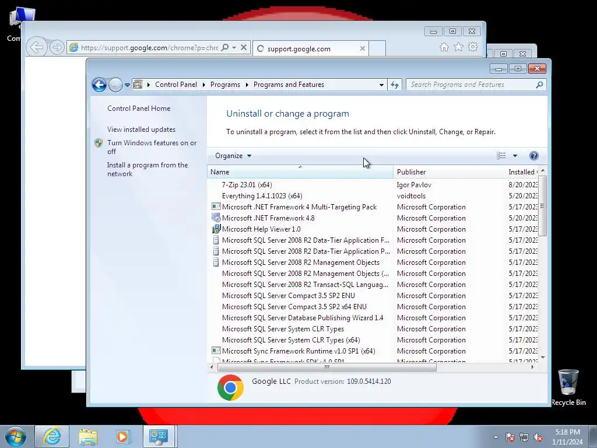Open Control Panel Home link

pos(139,108)
